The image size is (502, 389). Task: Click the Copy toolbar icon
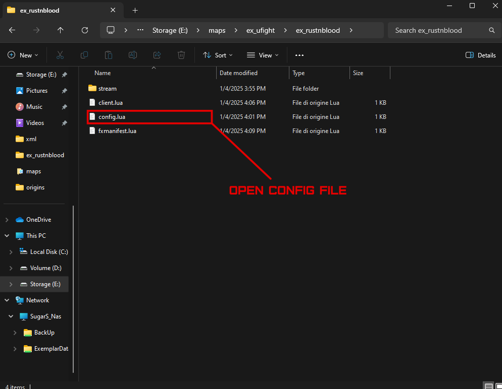tap(84, 55)
